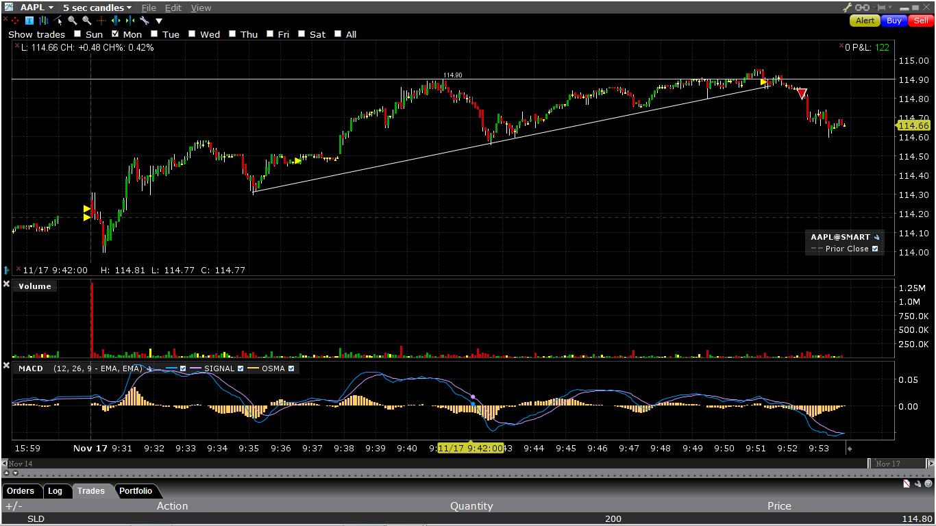The width and height of the screenshot is (936, 526).
Task: Click the blue Buy button
Action: point(894,21)
